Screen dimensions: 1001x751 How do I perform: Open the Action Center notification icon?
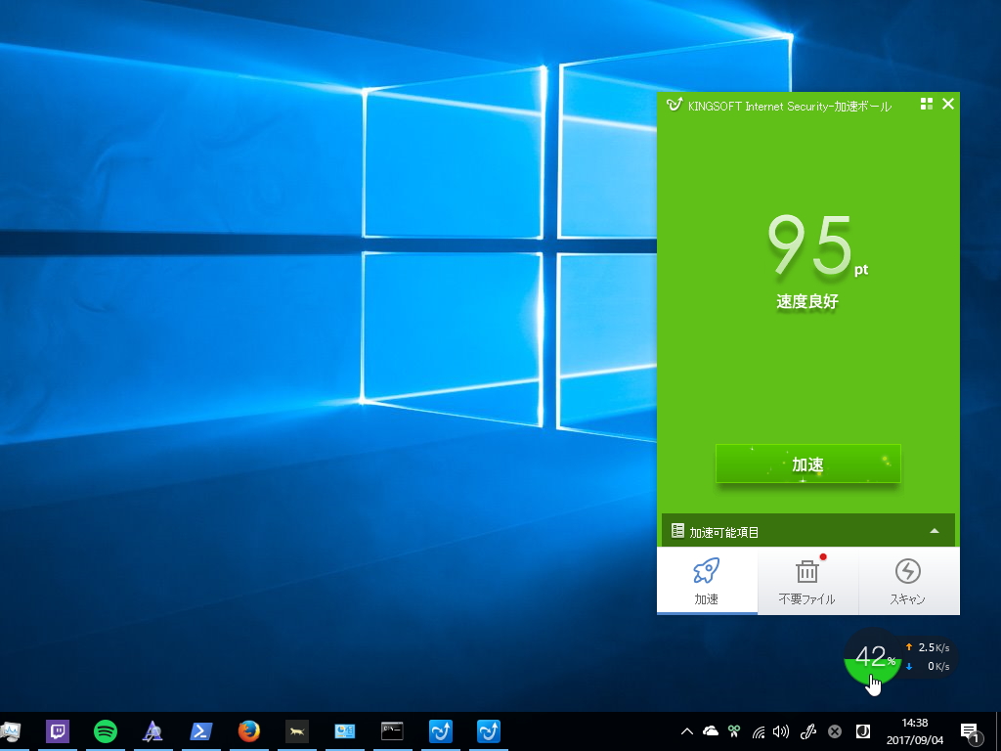[x=970, y=731]
